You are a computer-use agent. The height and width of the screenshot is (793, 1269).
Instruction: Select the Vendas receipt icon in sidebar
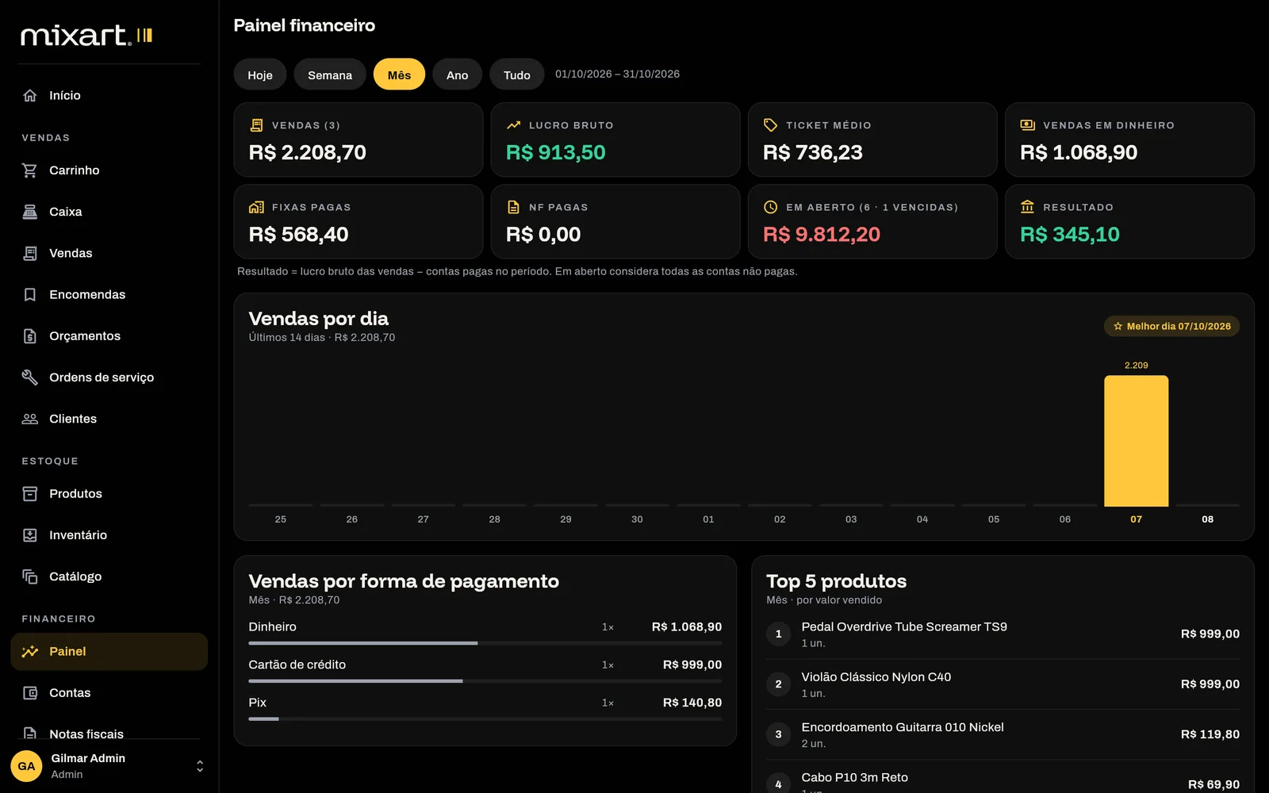pos(30,253)
